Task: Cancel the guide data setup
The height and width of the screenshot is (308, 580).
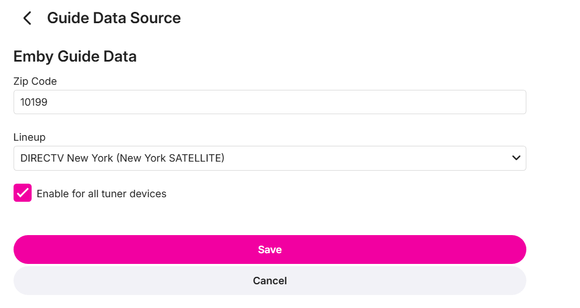Action: [x=269, y=280]
